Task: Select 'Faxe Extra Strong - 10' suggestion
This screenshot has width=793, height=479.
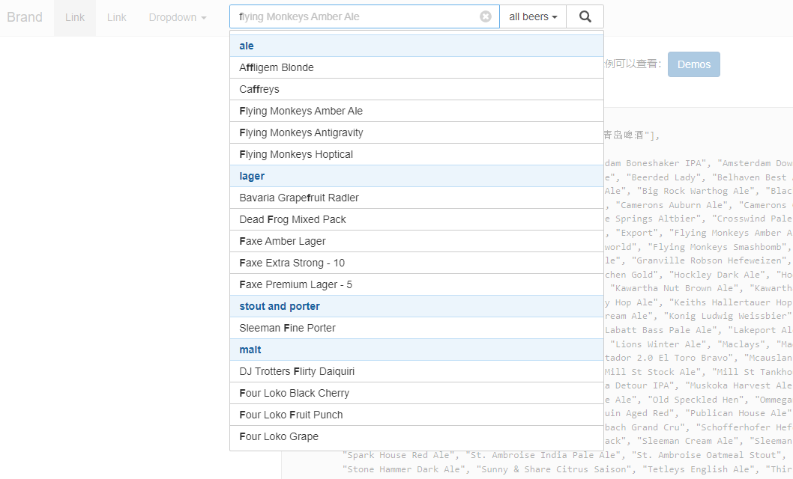Action: [417, 263]
